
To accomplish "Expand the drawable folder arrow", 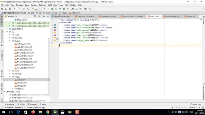I will point(10,38).
